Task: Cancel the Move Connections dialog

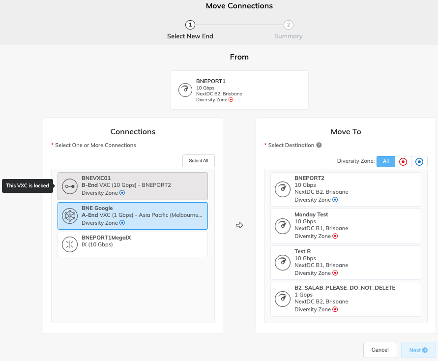Action: [380, 350]
